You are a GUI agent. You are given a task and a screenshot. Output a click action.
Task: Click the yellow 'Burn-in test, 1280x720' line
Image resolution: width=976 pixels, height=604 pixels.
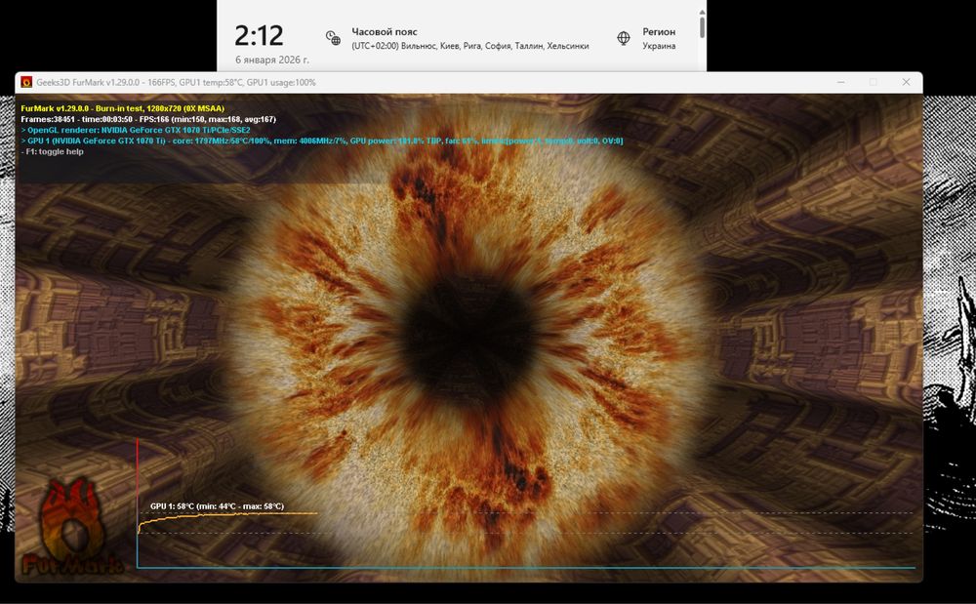coord(122,108)
